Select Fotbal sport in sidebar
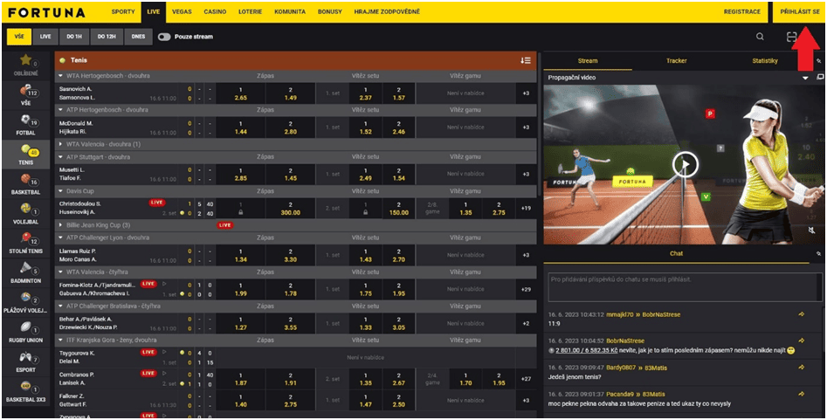The image size is (827, 420). 26,125
